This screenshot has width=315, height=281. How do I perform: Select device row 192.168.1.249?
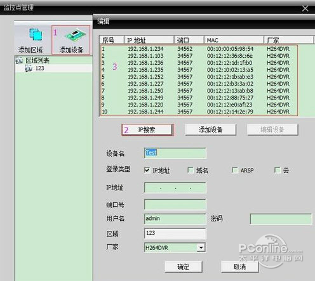[x=199, y=98]
